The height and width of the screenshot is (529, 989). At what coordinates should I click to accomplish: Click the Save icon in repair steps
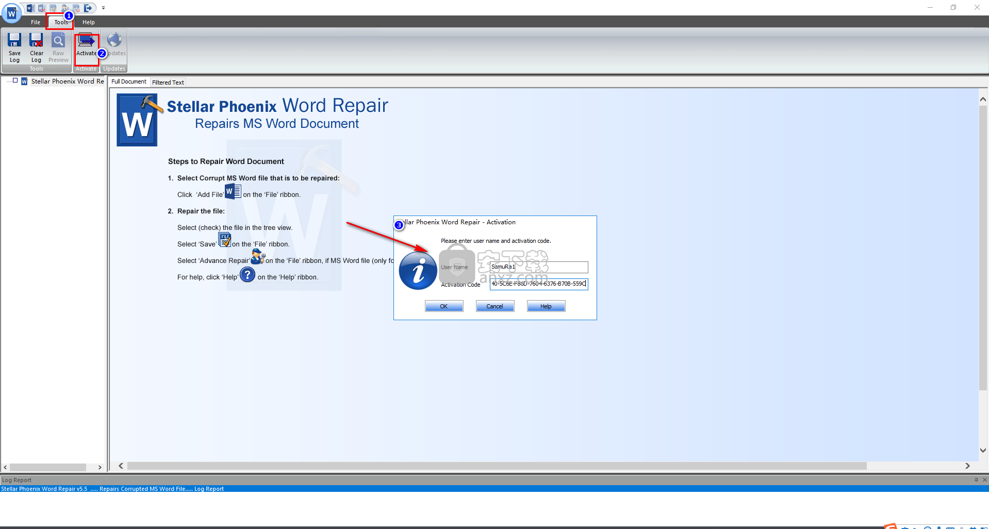point(225,240)
